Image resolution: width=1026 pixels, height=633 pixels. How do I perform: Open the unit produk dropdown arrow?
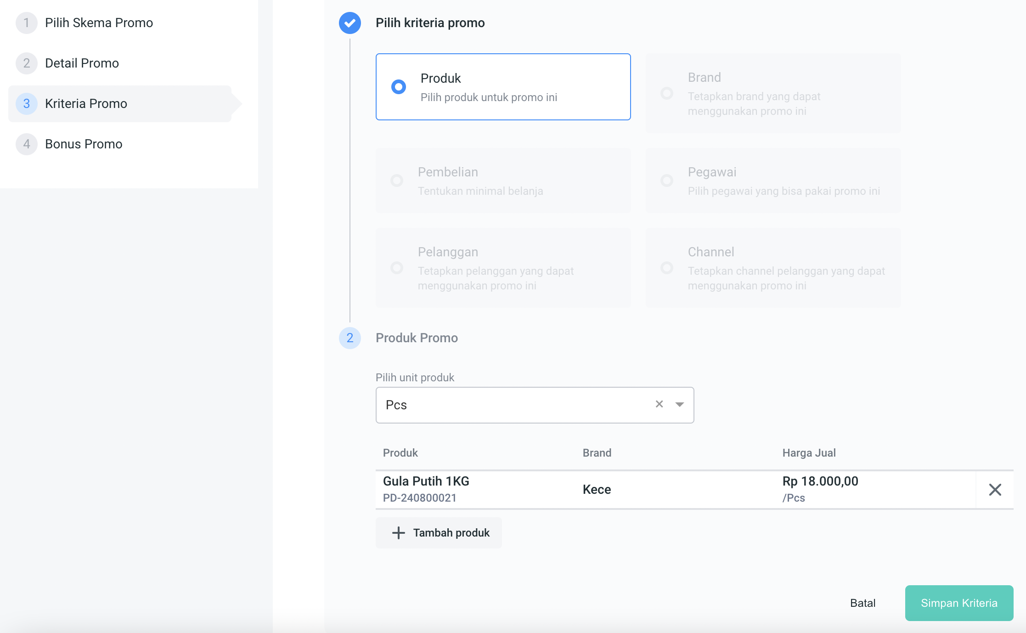[x=679, y=404]
